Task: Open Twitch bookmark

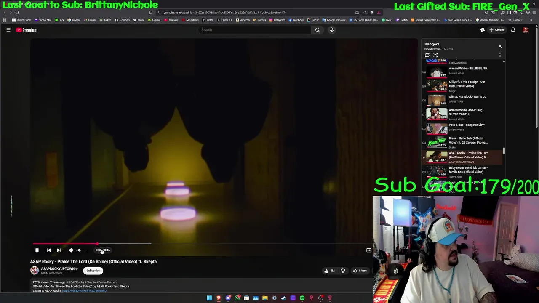Action: [402, 20]
